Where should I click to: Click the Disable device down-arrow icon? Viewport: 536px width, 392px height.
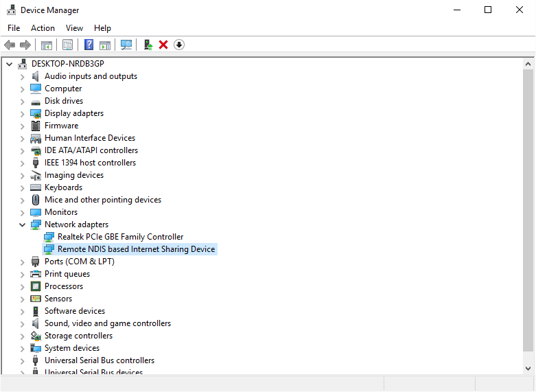pos(179,45)
